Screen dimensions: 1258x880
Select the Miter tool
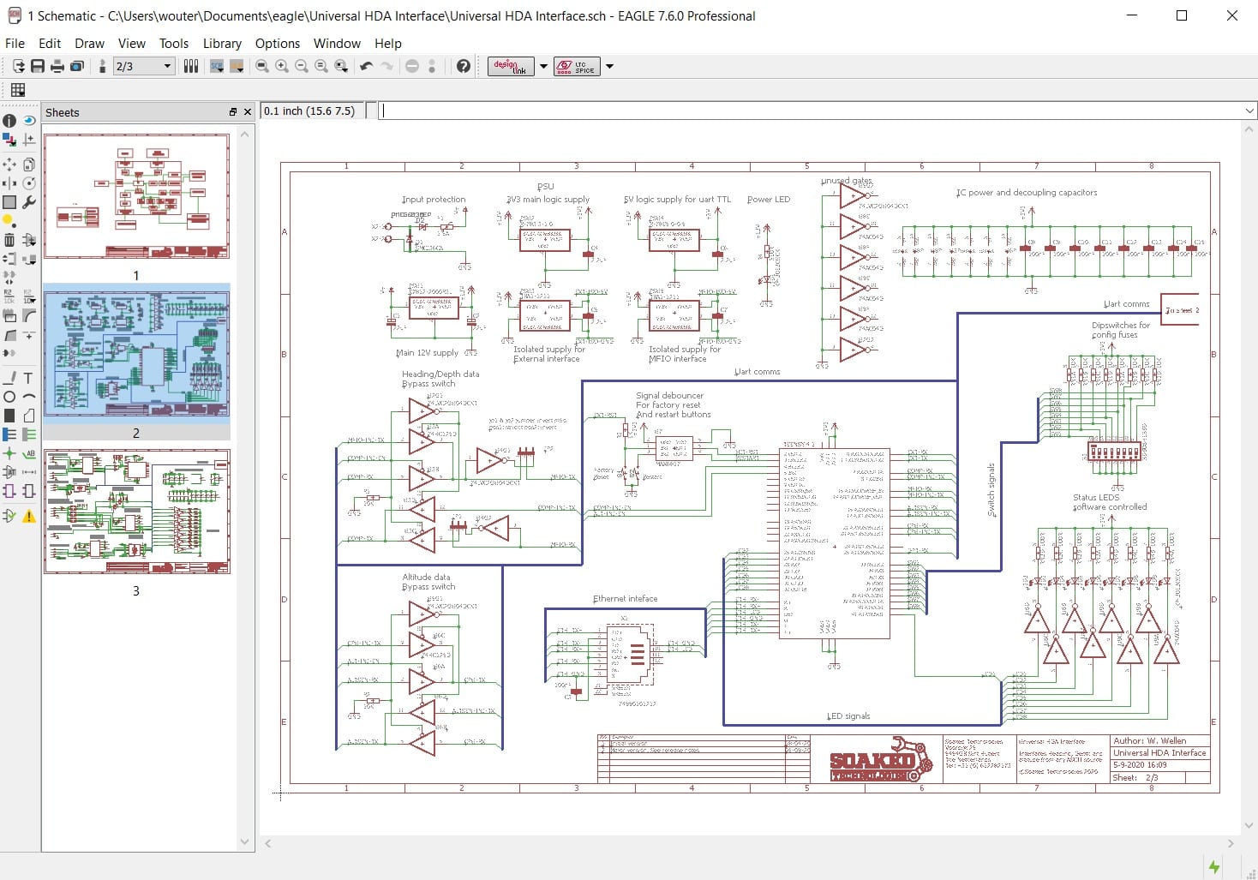29,316
